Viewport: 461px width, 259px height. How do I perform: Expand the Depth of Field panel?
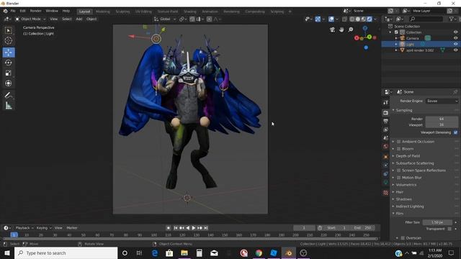(408, 156)
